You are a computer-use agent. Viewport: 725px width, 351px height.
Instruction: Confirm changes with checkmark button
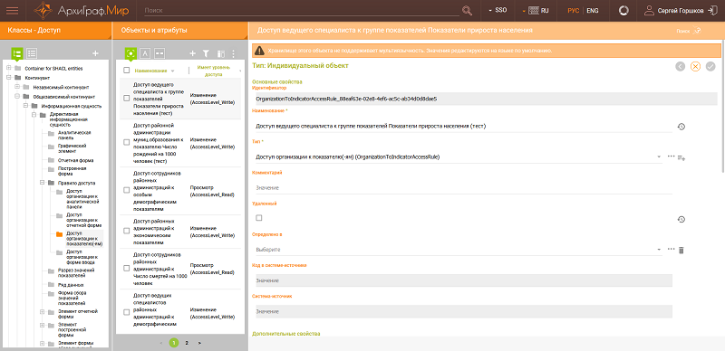tap(710, 67)
